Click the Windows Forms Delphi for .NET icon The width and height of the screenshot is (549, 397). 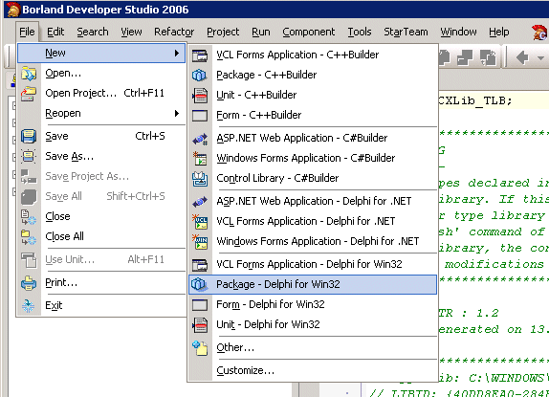tap(200, 242)
